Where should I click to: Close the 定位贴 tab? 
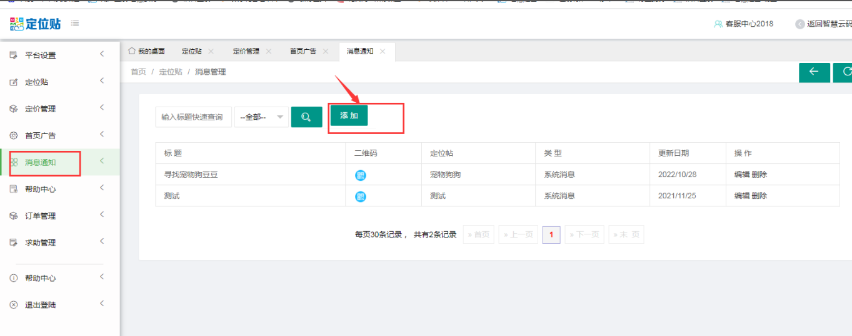click(x=211, y=51)
